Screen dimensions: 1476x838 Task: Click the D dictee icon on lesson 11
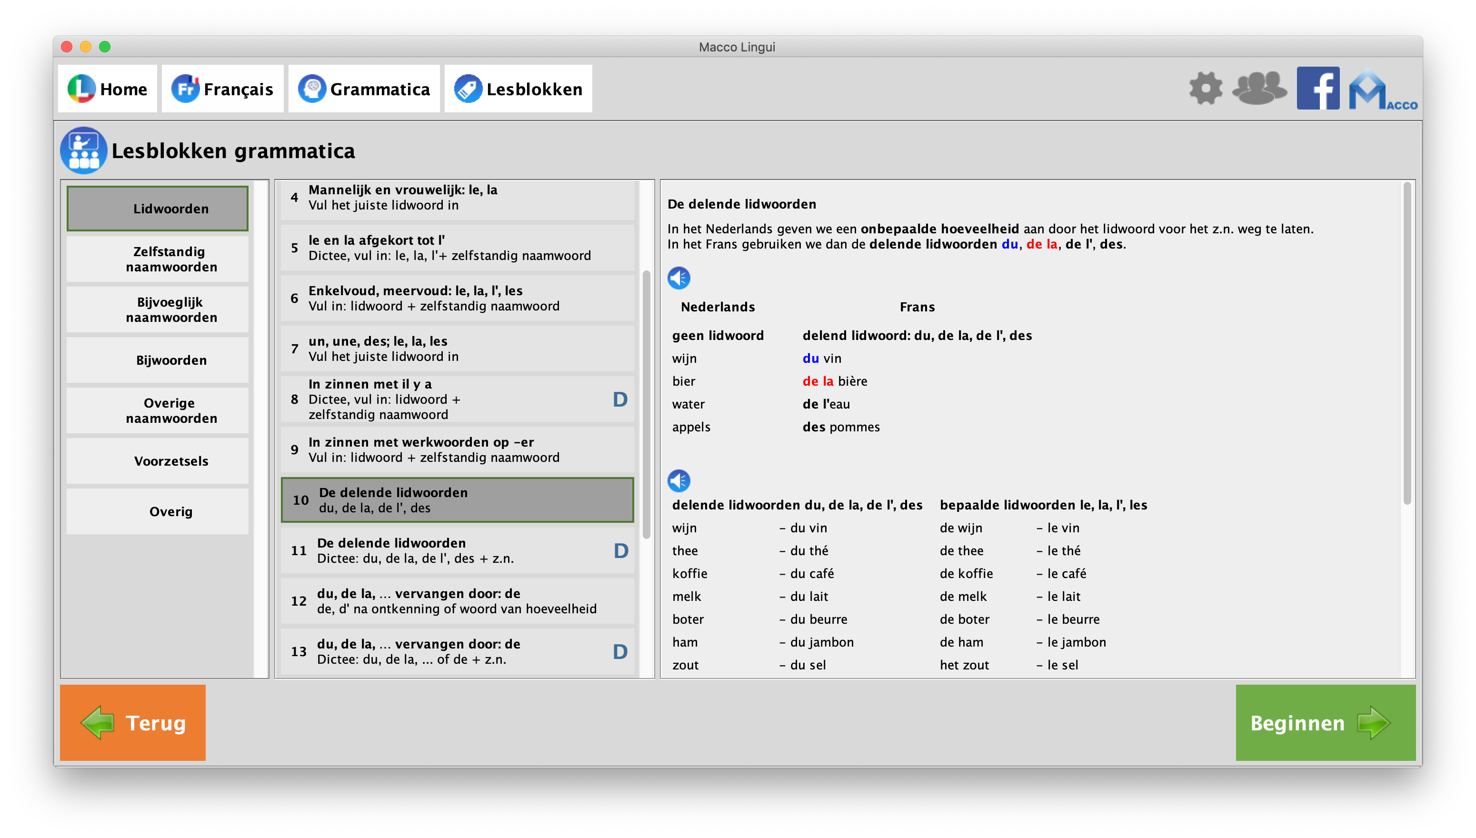click(x=620, y=551)
